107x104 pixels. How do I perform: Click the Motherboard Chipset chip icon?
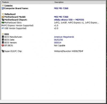tap(3, 20)
